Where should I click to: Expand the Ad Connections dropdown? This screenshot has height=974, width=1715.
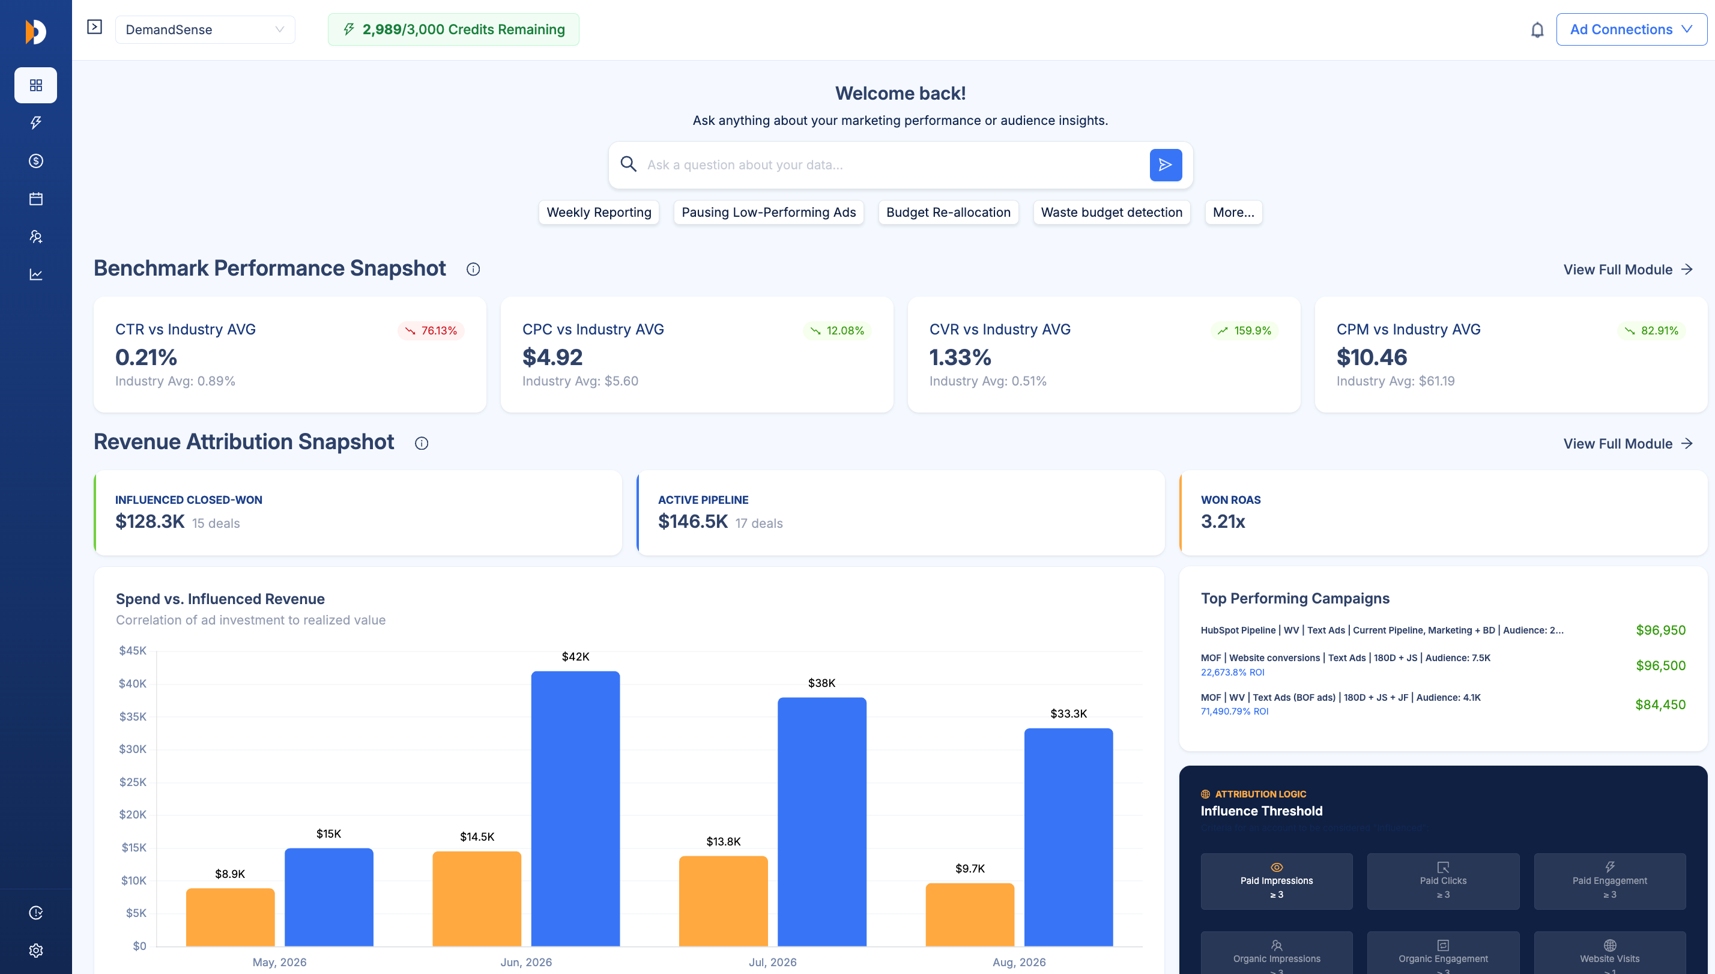(x=1632, y=29)
